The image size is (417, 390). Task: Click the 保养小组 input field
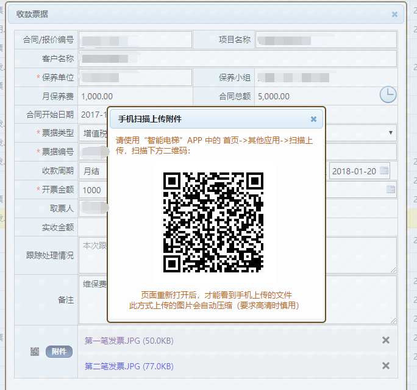tap(326, 77)
